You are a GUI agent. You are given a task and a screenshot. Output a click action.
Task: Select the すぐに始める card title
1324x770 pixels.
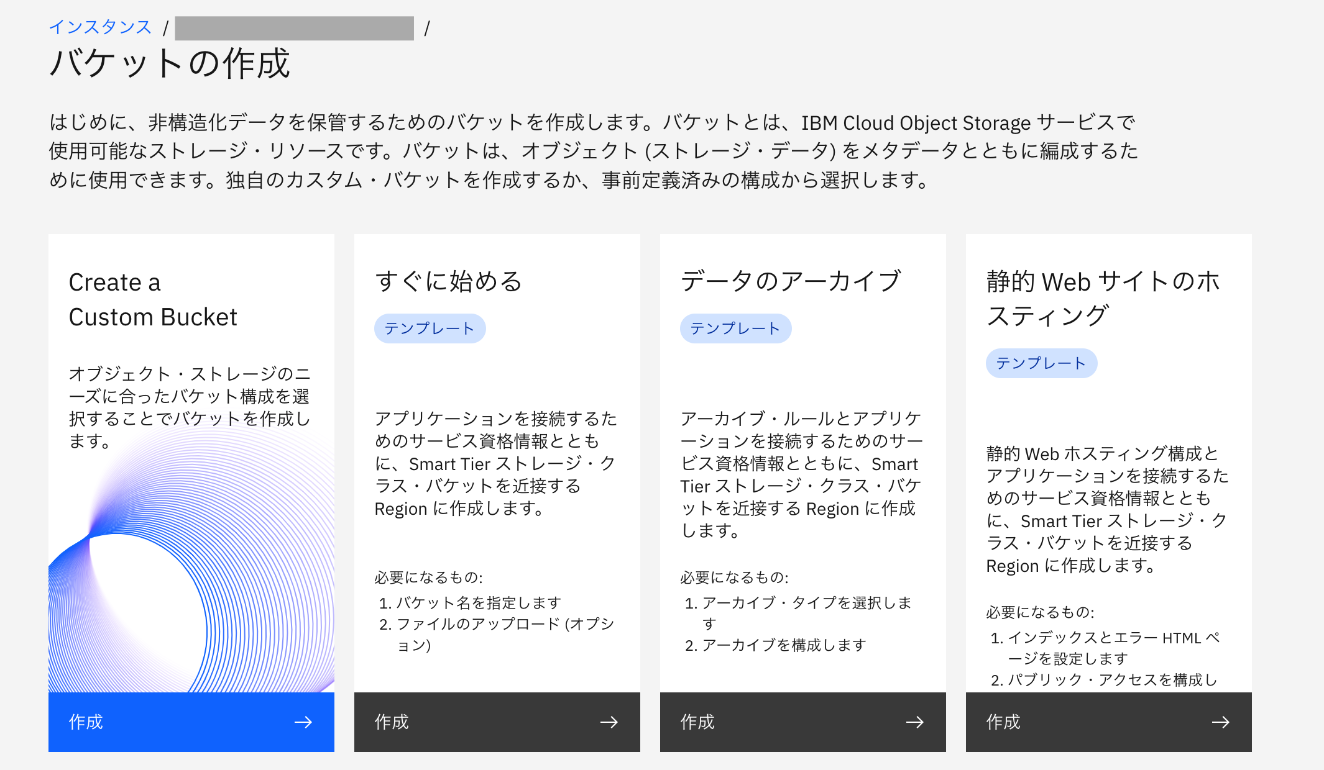pyautogui.click(x=449, y=281)
